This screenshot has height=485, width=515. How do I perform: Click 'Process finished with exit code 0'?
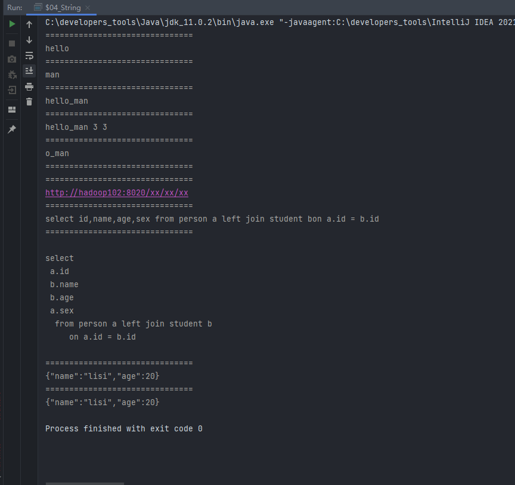point(124,429)
